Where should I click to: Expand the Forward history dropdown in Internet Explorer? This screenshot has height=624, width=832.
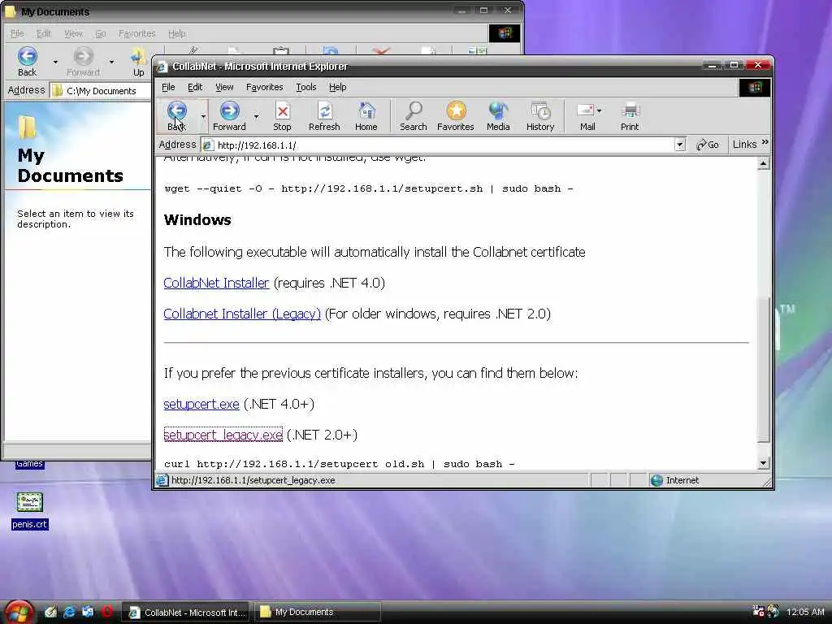coord(256,116)
